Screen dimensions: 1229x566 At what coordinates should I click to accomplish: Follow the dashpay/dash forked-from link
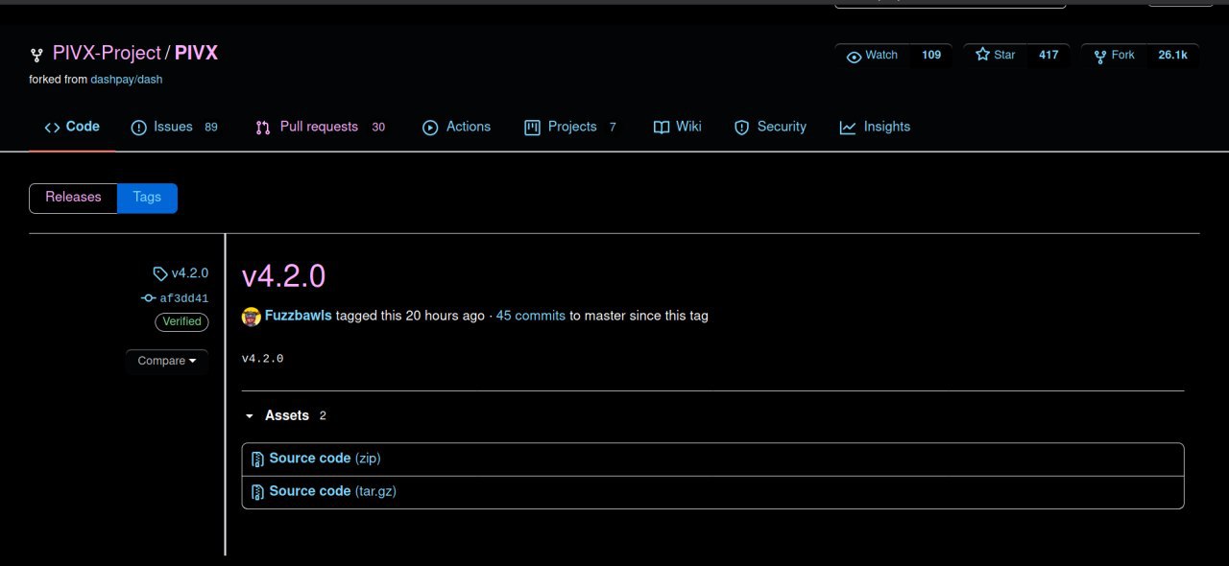126,80
